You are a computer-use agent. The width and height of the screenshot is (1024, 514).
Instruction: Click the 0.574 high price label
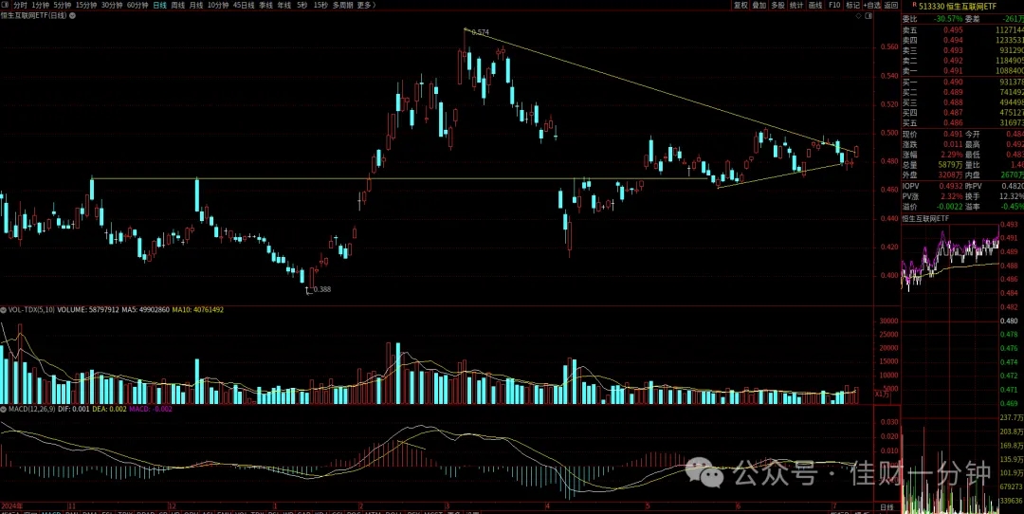click(x=480, y=32)
